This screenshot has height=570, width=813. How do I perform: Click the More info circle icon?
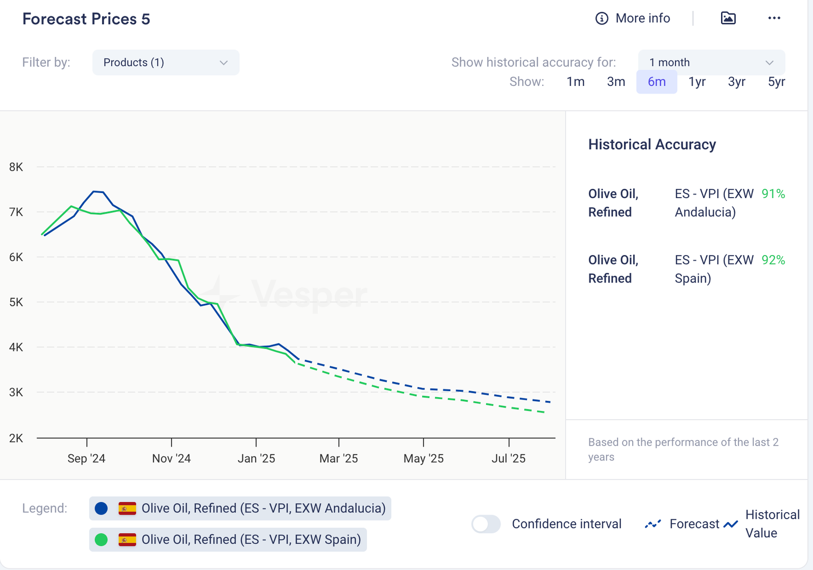[602, 19]
